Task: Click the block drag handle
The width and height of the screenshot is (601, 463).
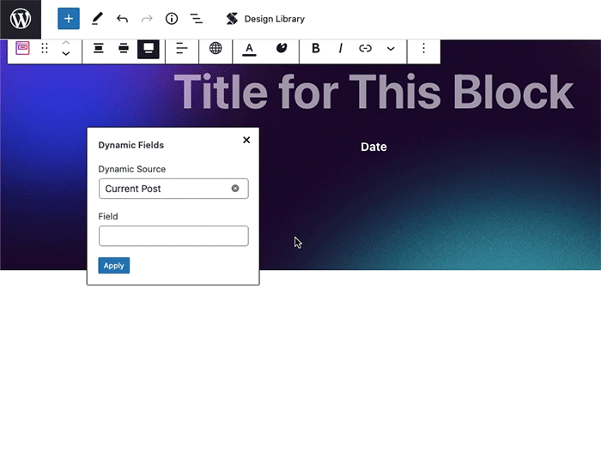Action: [45, 48]
